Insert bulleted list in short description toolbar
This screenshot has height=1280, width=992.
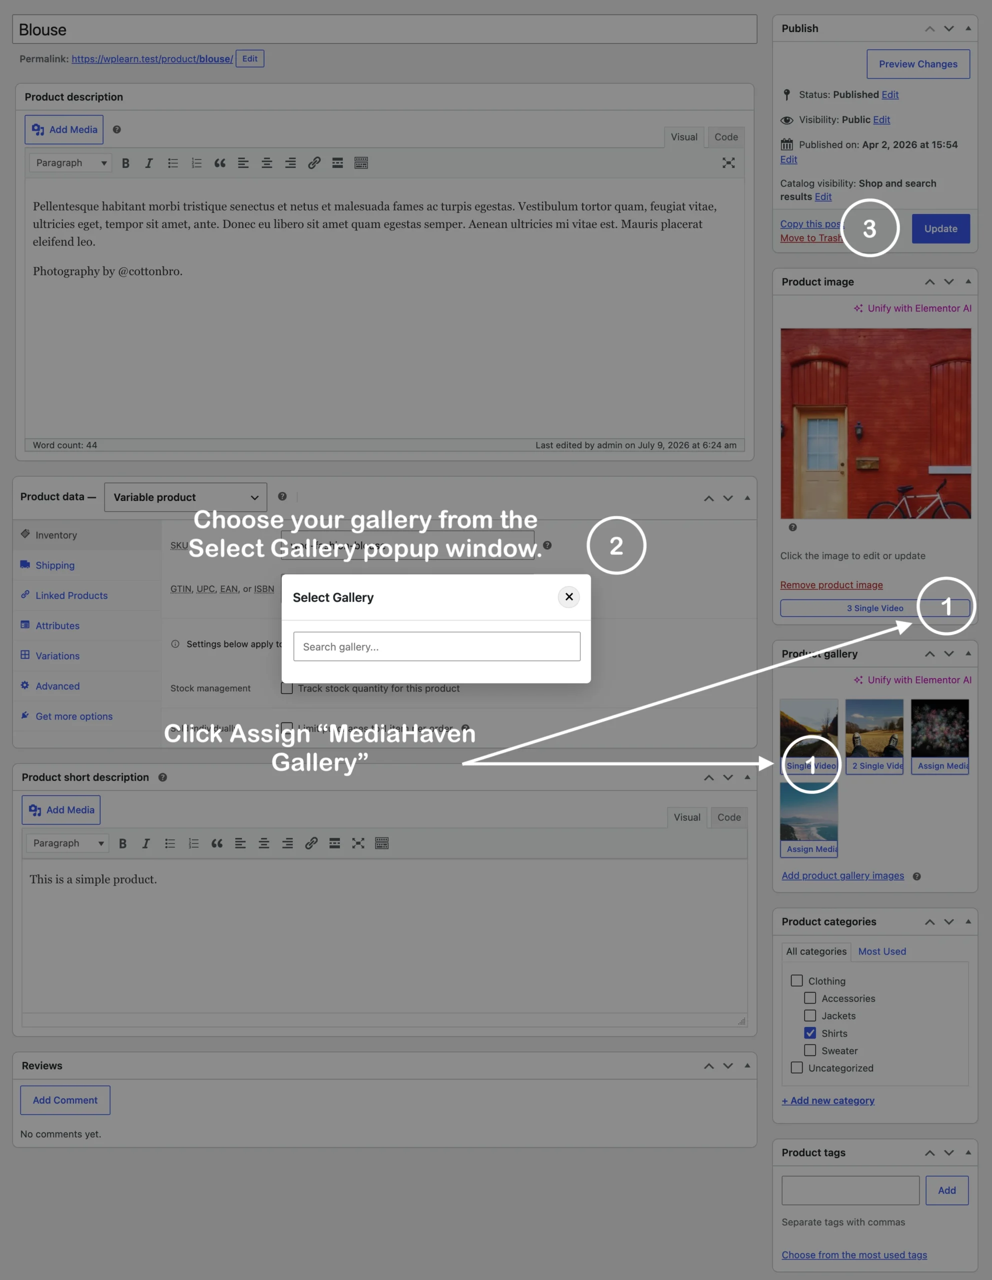coord(170,843)
